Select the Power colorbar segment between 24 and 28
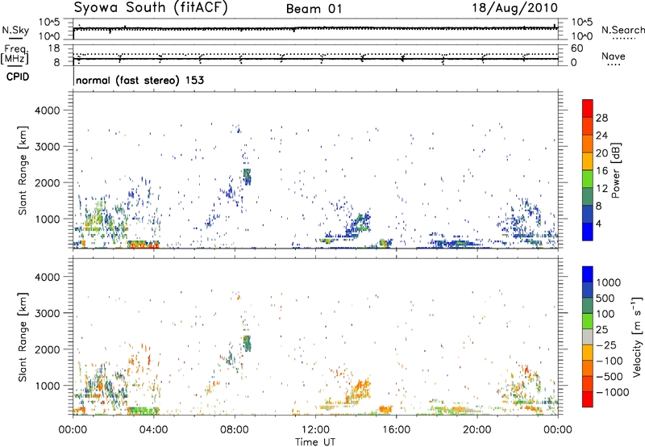Image resolution: width=645 pixels, height=447 pixels. [x=588, y=126]
